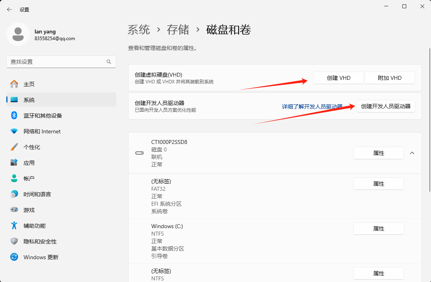The image size is (431, 282).
Task: Click the Apps (应用) icon
Action: 14,162
